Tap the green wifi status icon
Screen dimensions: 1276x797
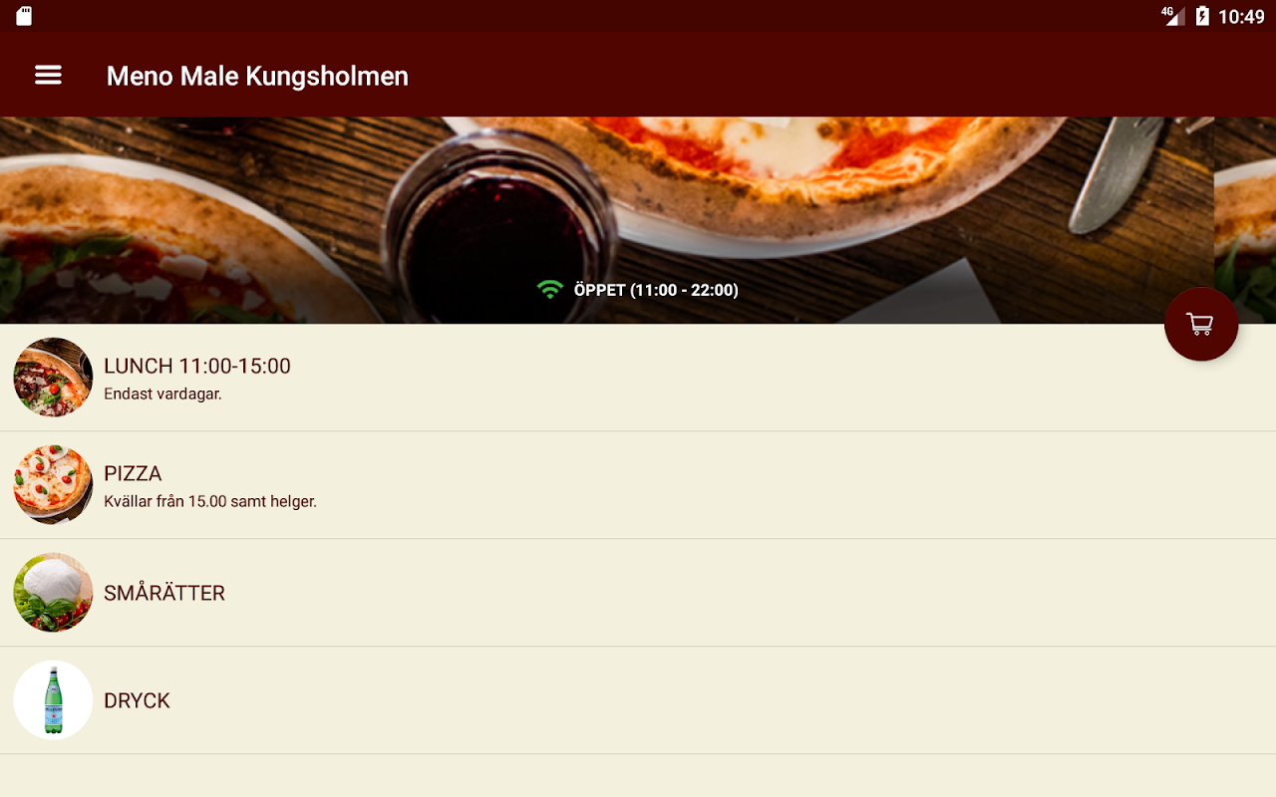[549, 290]
